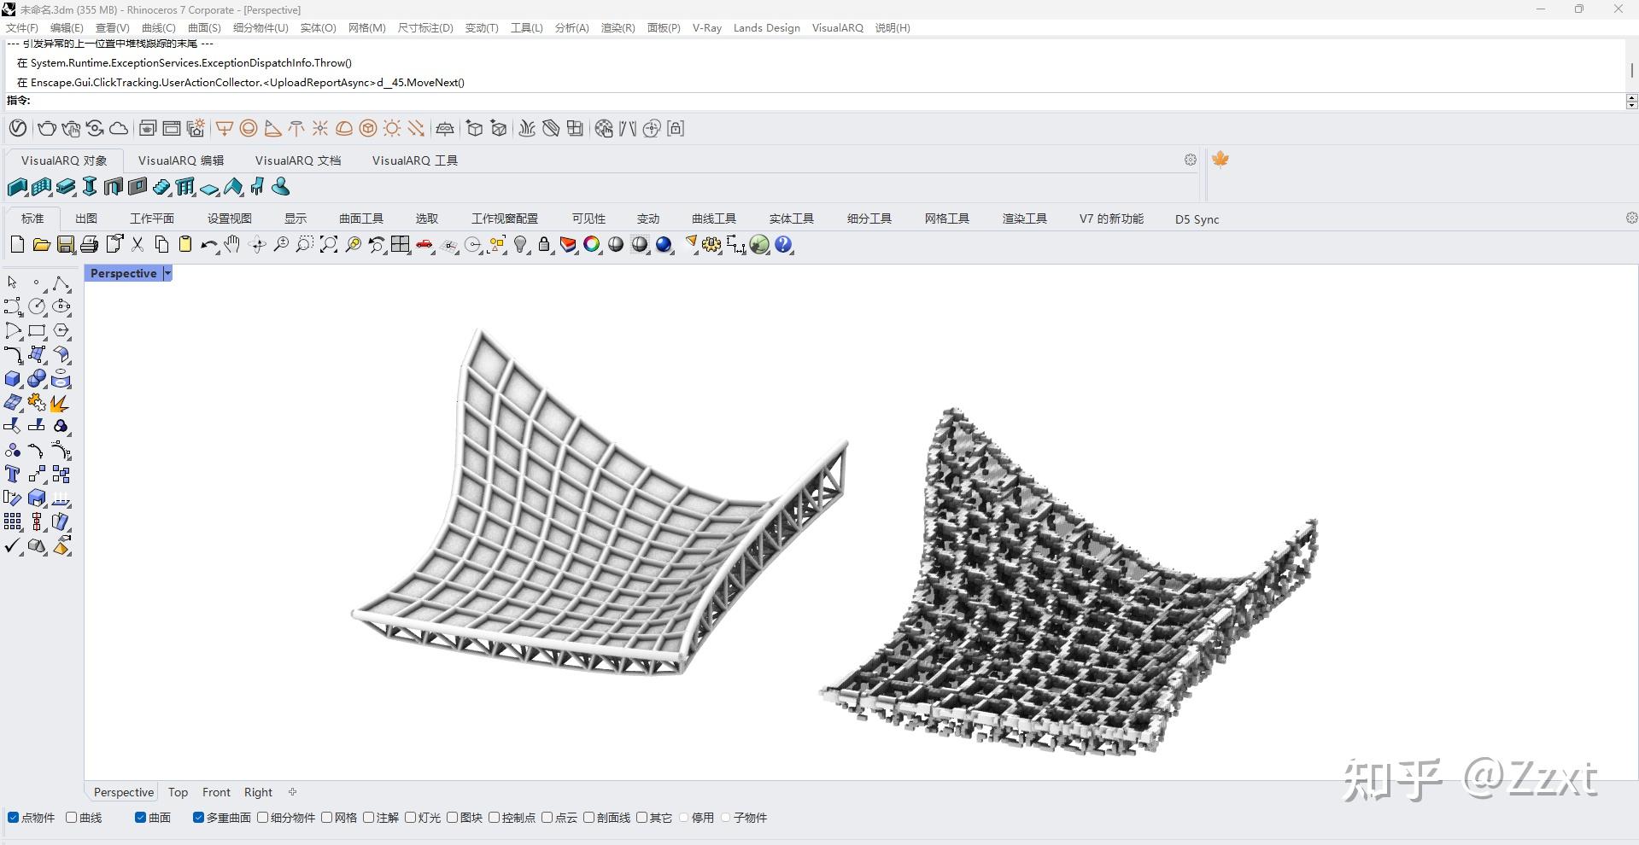Click the red car icon
The image size is (1639, 845).
424,245
